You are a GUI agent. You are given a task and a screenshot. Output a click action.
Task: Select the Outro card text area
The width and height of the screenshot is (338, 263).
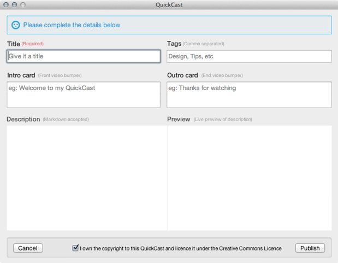point(249,95)
